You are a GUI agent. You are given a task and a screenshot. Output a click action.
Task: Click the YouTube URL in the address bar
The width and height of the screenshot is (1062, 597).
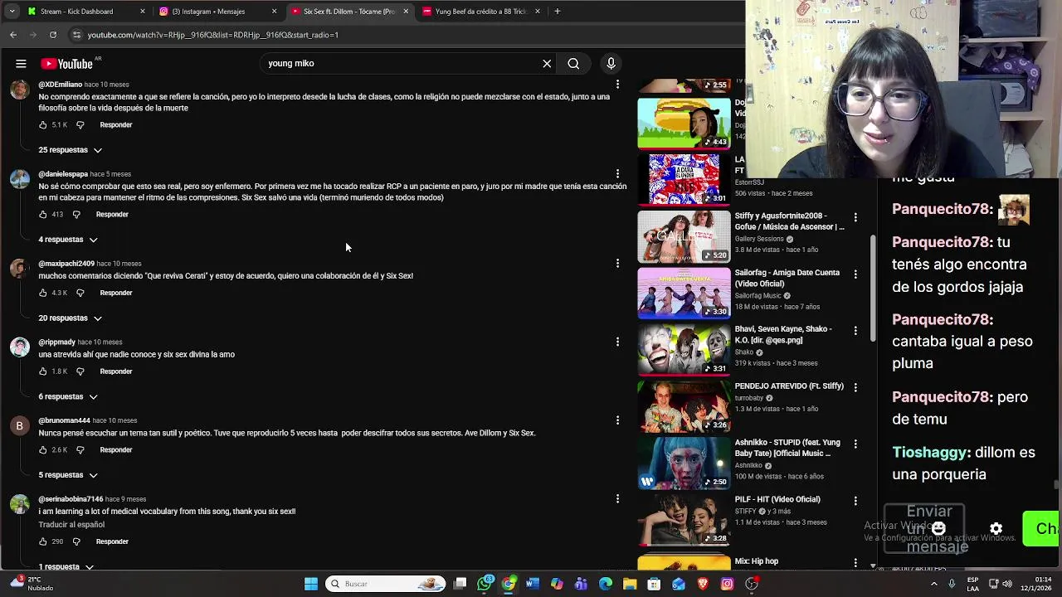213,35
